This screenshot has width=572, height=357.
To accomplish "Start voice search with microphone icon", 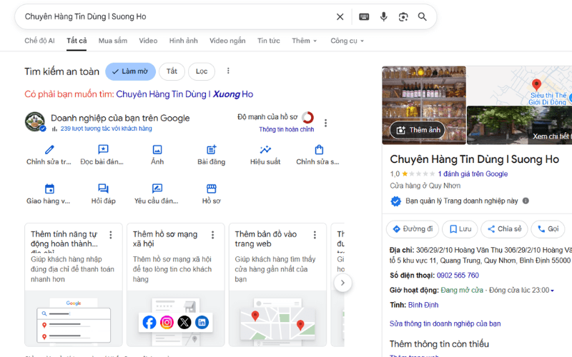I will tap(384, 16).
